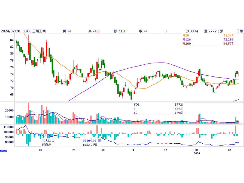Click the 12 month marker on the time axis
The height and width of the screenshot is (183, 244).
165,150
